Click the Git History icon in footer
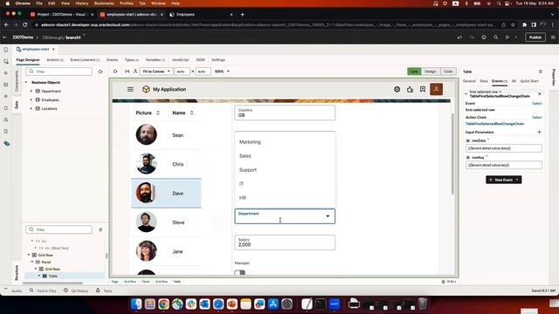 pos(66,290)
